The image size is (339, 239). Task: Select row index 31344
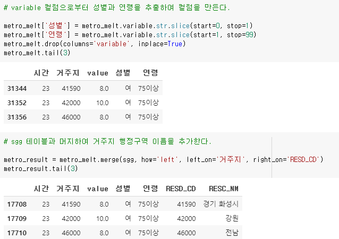17,88
